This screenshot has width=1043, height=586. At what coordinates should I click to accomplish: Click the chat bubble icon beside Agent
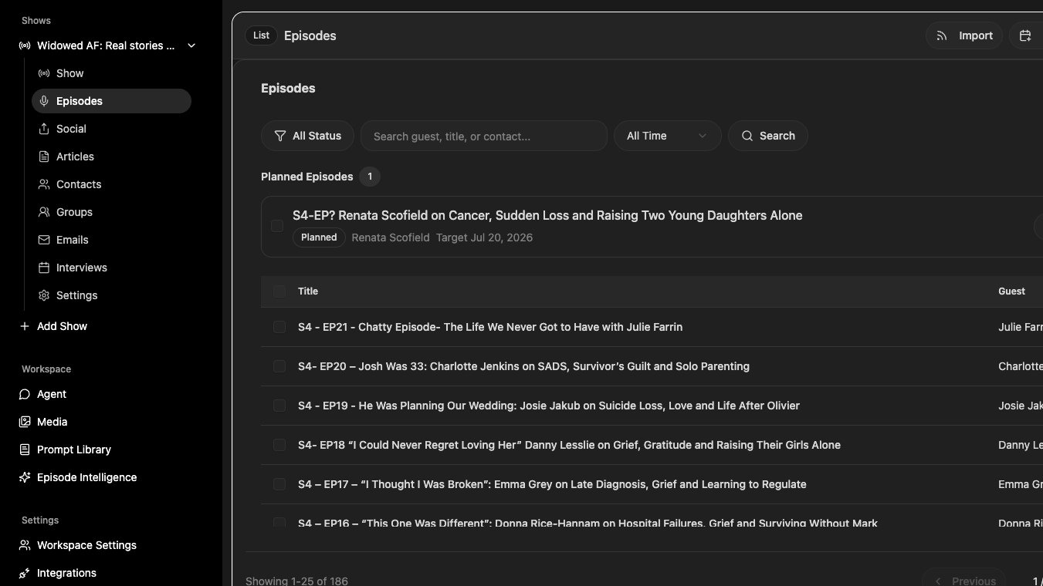25,394
